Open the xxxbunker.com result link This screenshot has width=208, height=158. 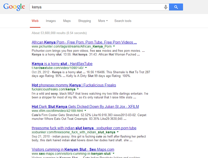pos(84,128)
